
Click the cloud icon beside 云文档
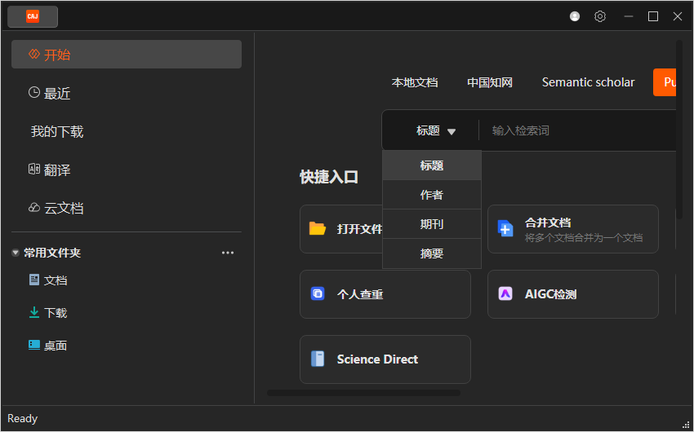34,208
